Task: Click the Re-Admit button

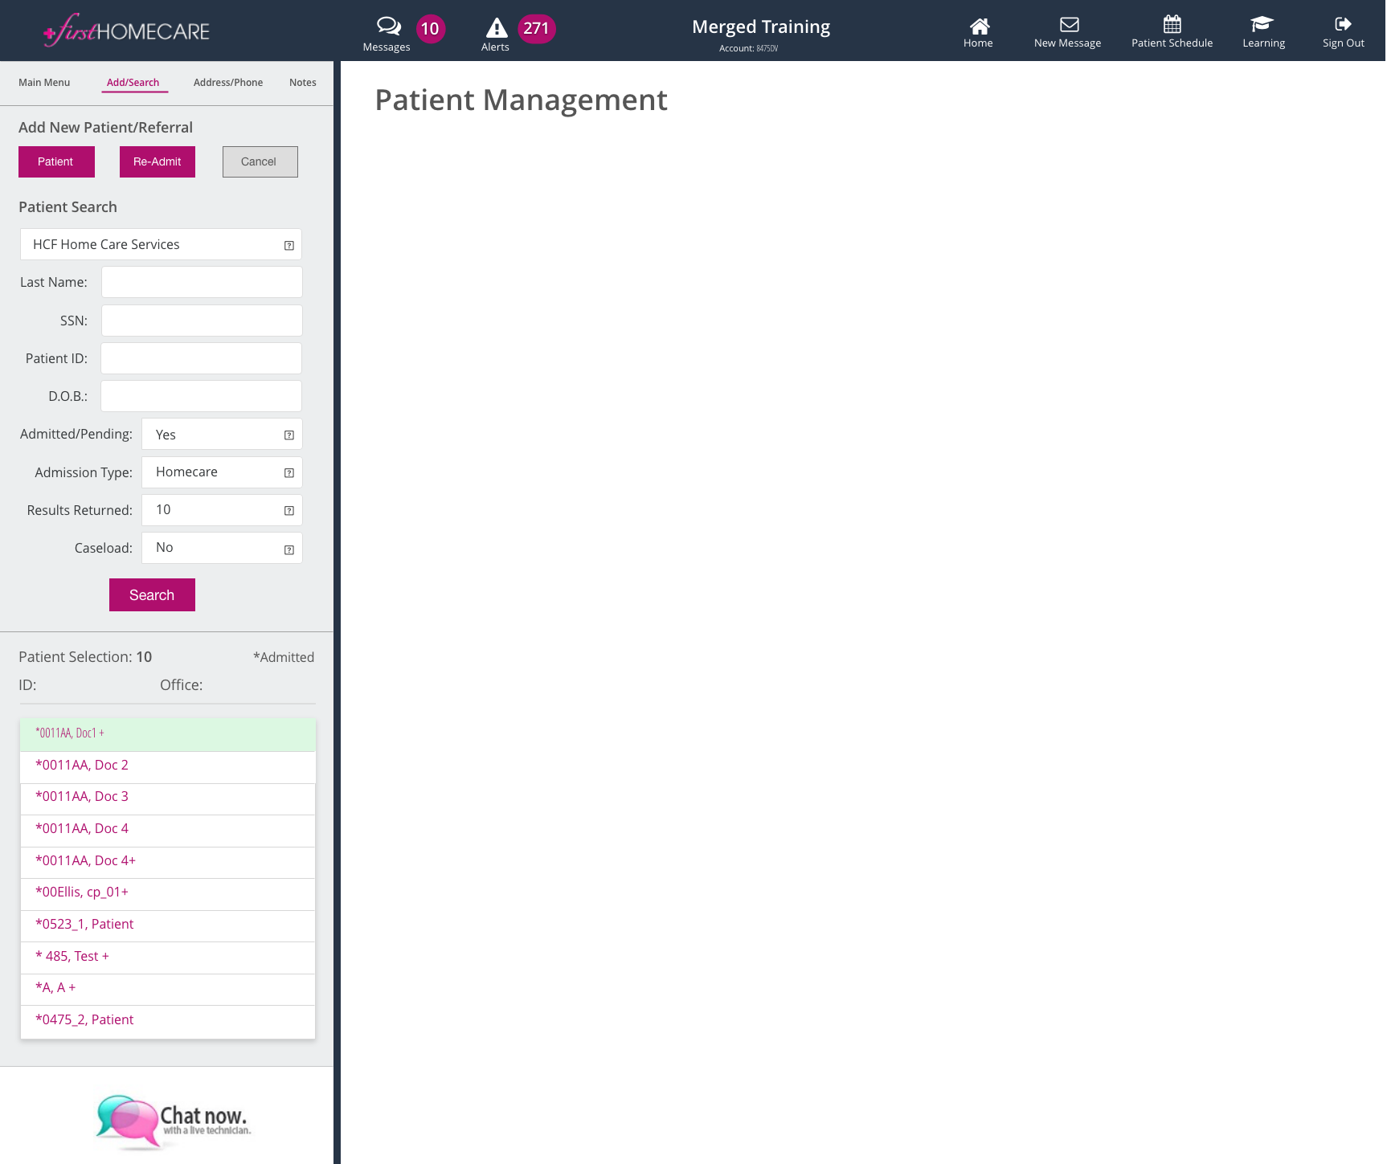Action: 158,161
